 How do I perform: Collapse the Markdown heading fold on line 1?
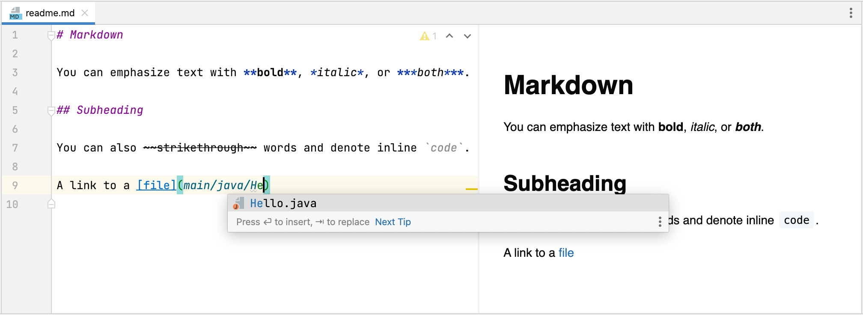coord(51,36)
